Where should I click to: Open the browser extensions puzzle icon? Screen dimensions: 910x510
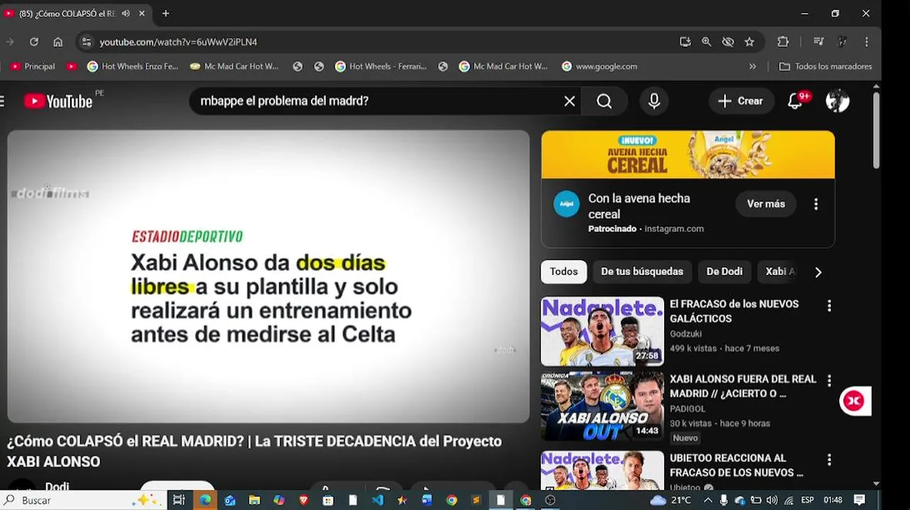pyautogui.click(x=783, y=42)
